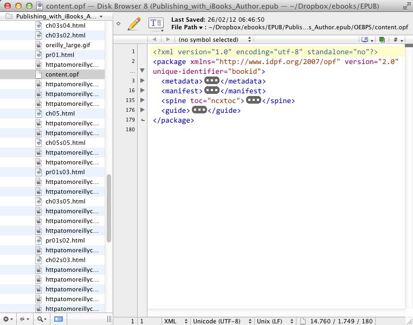The height and width of the screenshot is (325, 413).
Task: Open the # markers popup menu
Action: pyautogui.click(x=398, y=40)
